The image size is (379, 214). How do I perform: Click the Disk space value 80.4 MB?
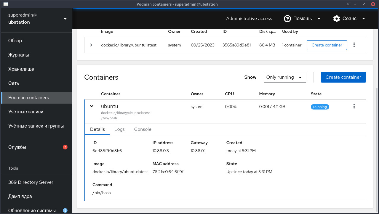click(x=267, y=45)
